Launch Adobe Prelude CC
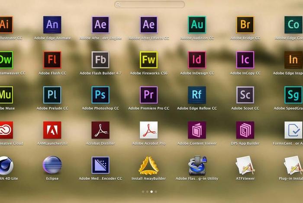 [52, 95]
